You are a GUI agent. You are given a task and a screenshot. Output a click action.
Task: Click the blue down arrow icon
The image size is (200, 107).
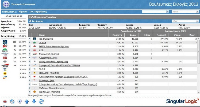click(34, 101)
